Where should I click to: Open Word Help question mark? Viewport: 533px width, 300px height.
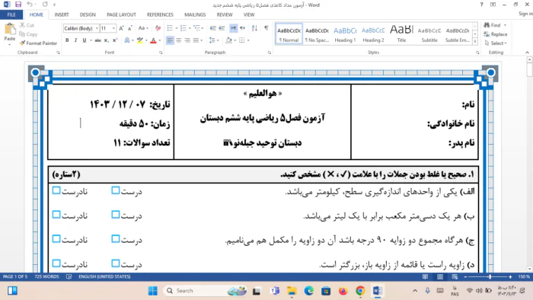click(481, 5)
